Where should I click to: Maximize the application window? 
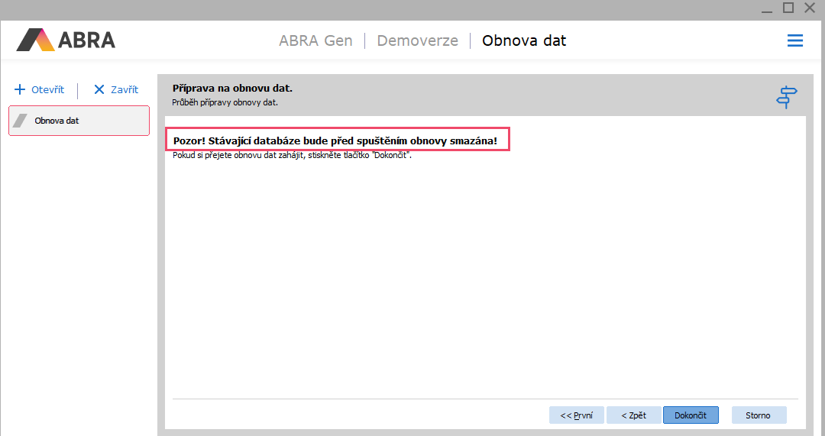788,8
